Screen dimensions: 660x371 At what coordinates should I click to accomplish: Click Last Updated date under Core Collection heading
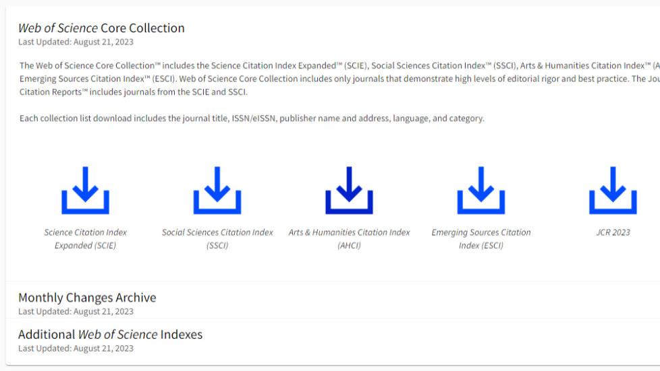point(76,42)
